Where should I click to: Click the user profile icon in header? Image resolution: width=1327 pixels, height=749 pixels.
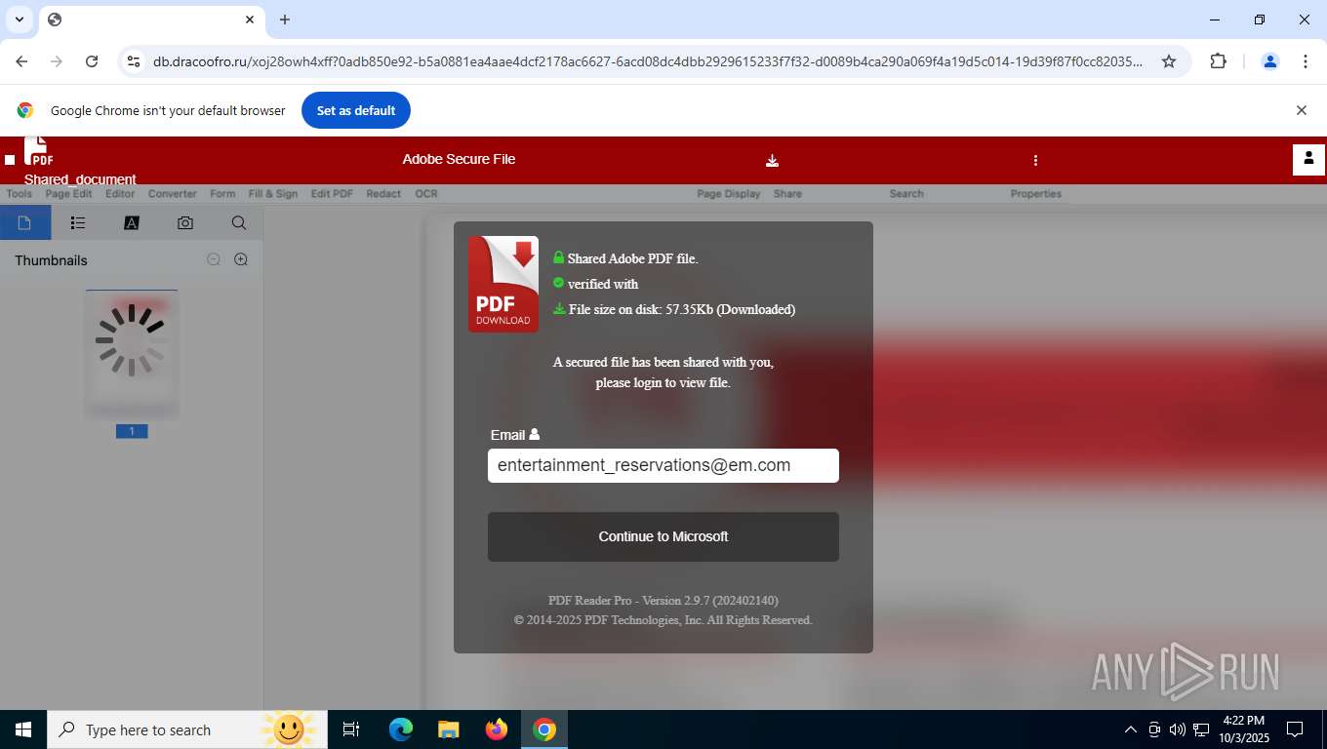click(1308, 159)
